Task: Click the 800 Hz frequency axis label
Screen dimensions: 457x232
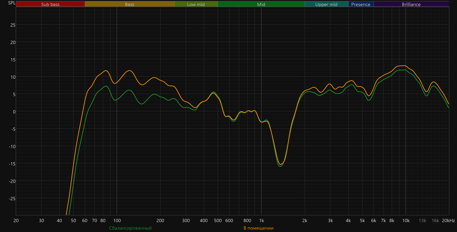Action: point(247,221)
